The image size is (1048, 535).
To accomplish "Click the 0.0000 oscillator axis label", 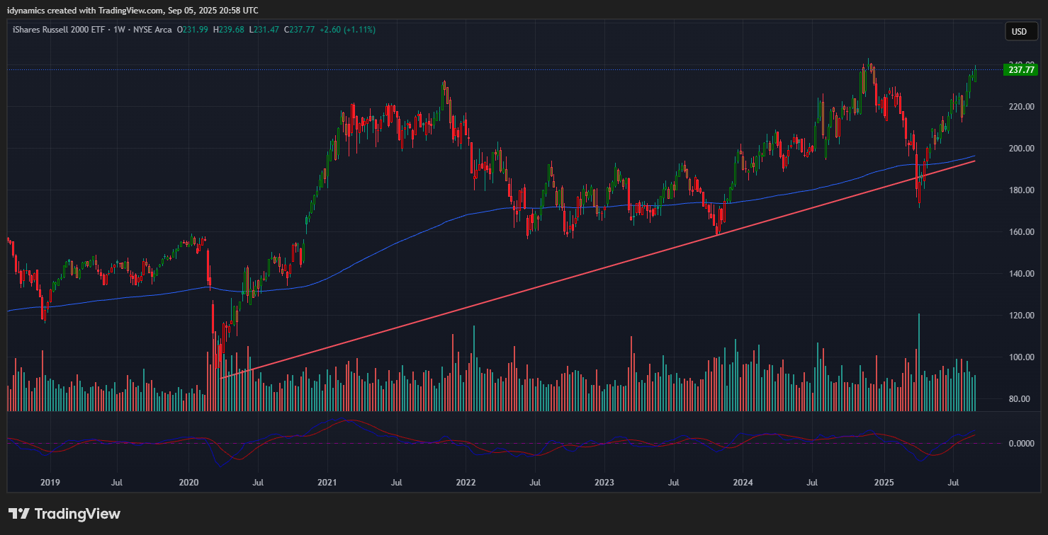I will click(x=1021, y=444).
